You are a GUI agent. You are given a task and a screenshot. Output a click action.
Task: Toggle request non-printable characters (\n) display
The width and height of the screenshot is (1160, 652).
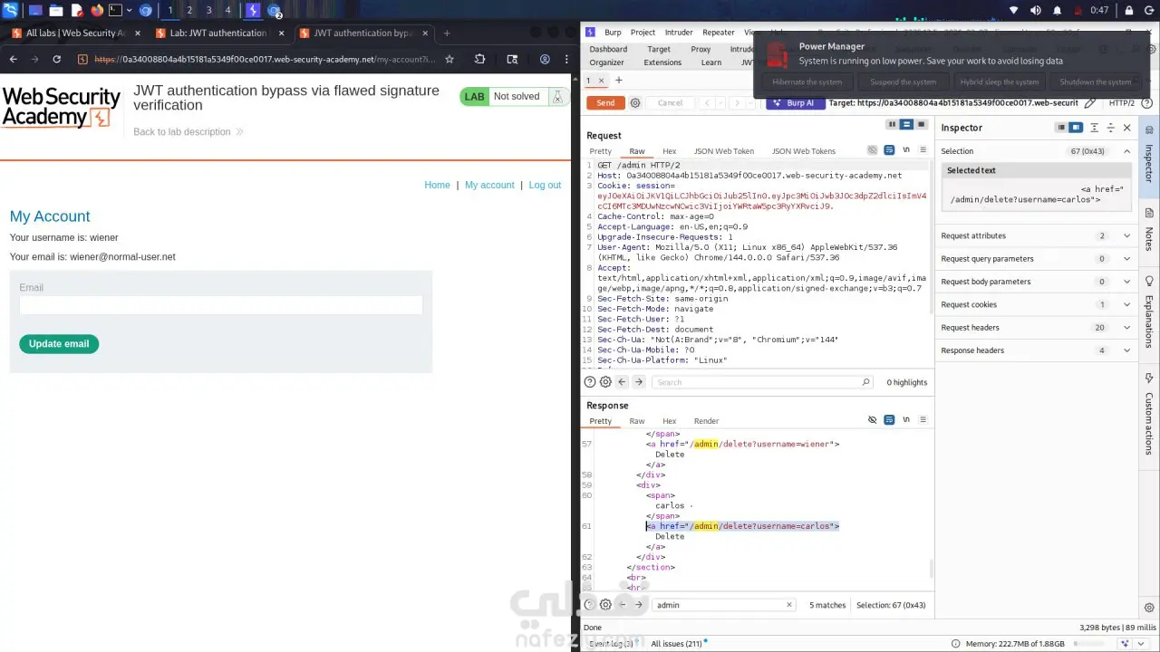906,150
